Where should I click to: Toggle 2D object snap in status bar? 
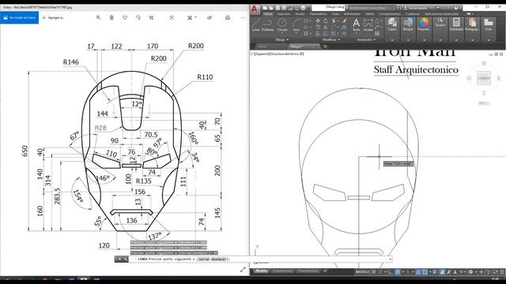click(x=425, y=272)
